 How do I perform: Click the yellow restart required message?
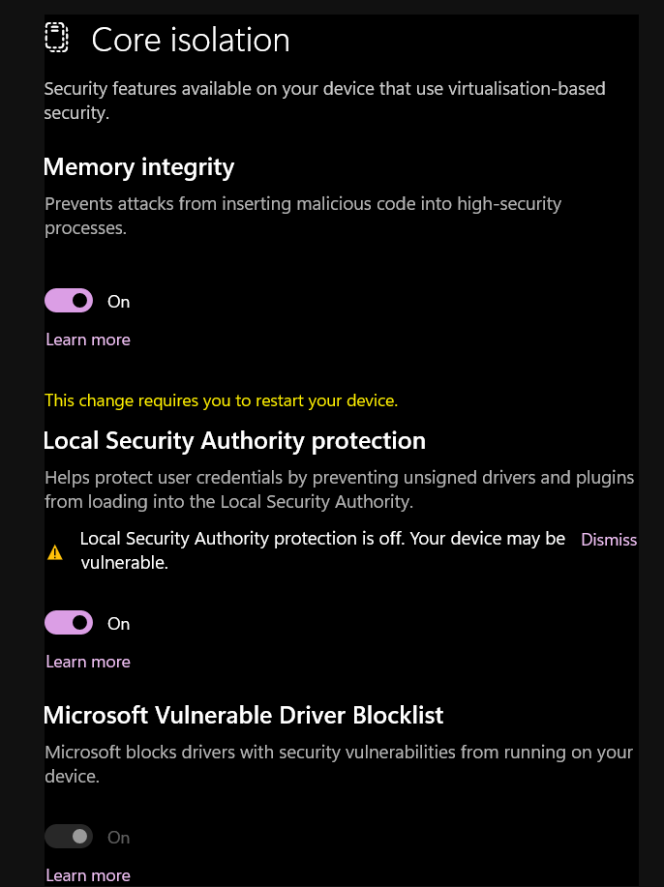[x=221, y=400]
